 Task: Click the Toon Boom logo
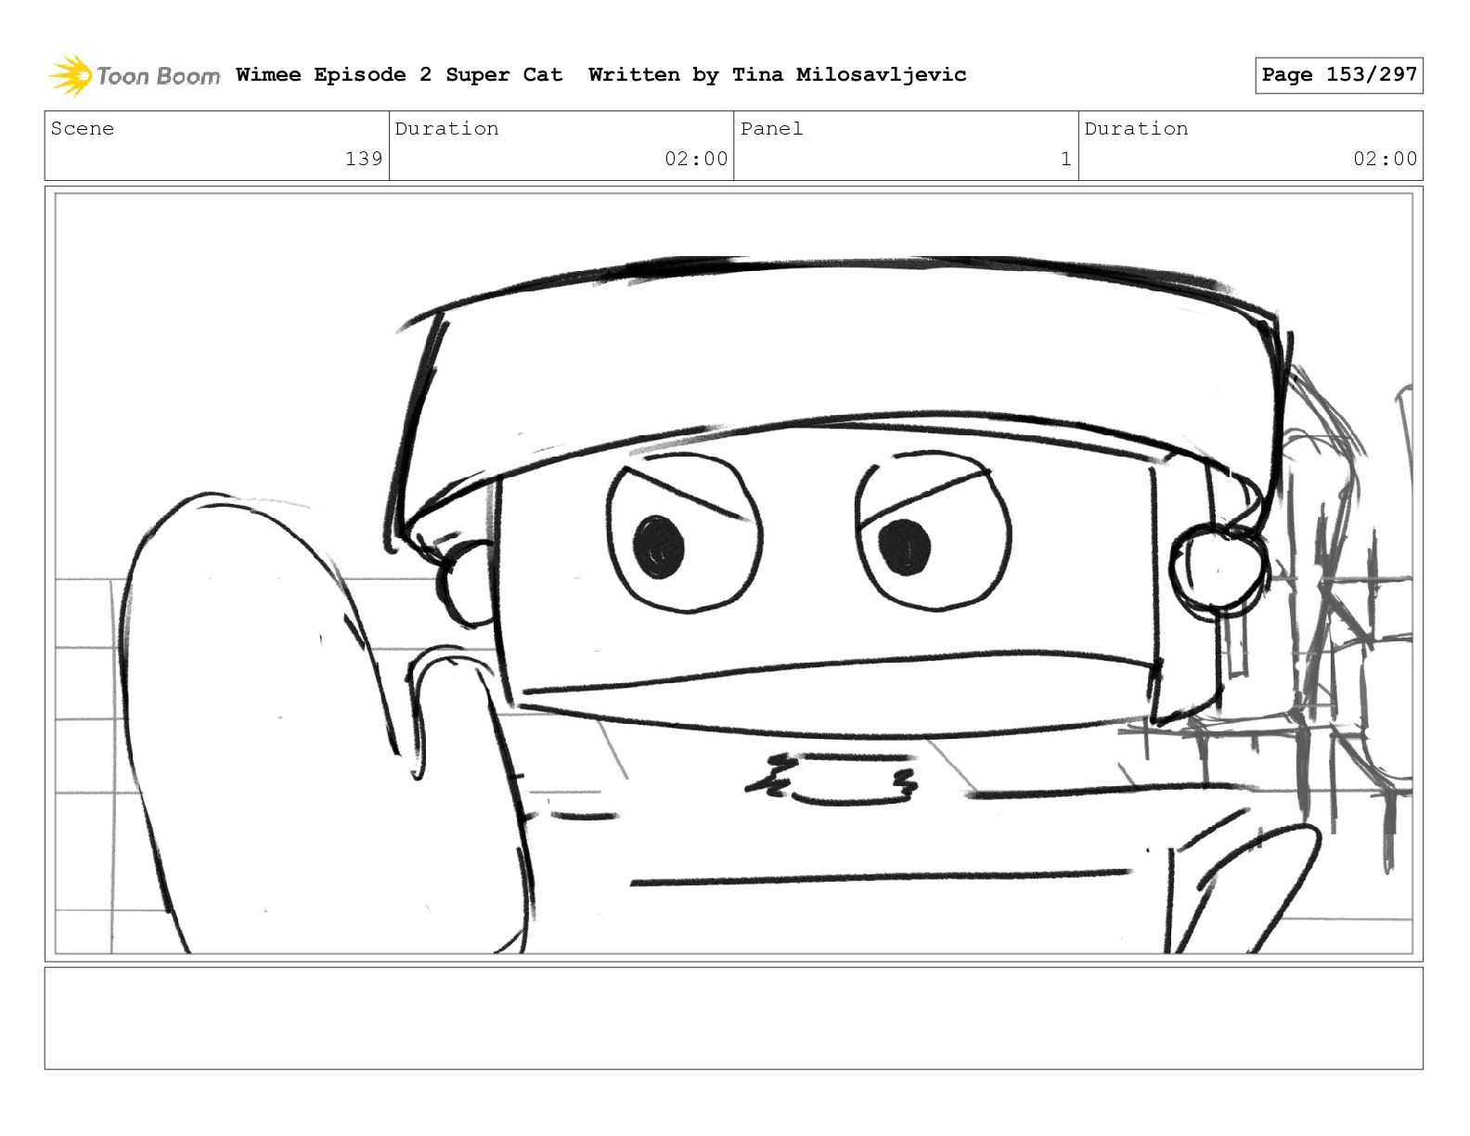point(135,75)
